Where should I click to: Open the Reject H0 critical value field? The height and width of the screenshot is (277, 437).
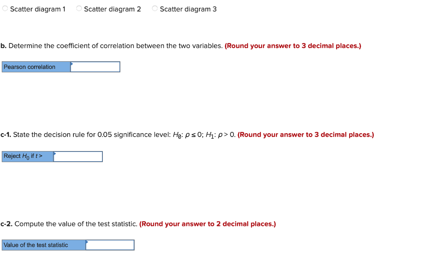(79, 157)
